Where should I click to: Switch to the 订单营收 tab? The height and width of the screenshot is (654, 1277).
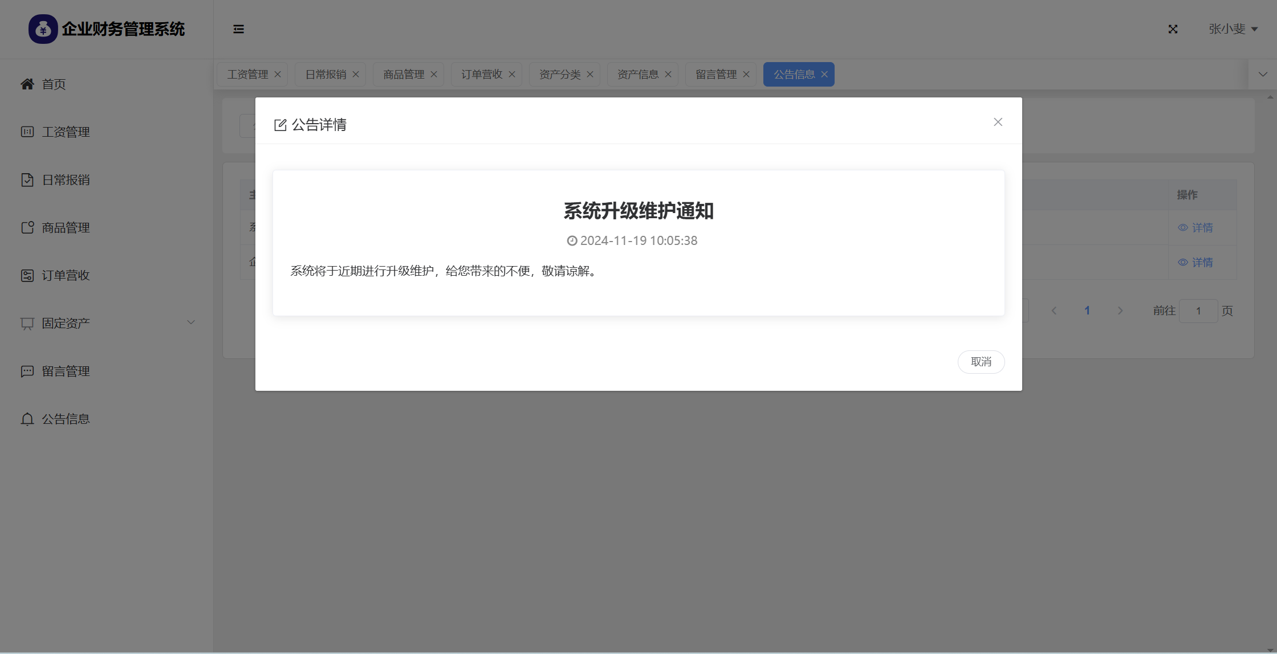click(x=481, y=75)
